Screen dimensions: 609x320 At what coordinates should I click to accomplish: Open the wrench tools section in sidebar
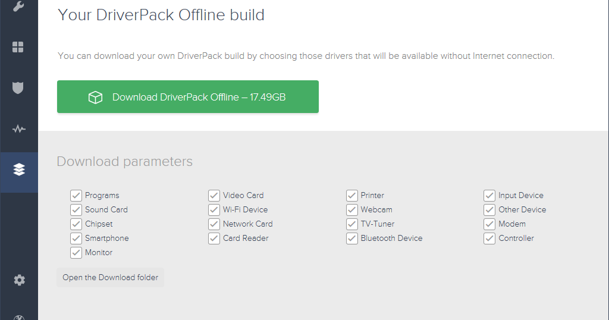click(x=18, y=6)
